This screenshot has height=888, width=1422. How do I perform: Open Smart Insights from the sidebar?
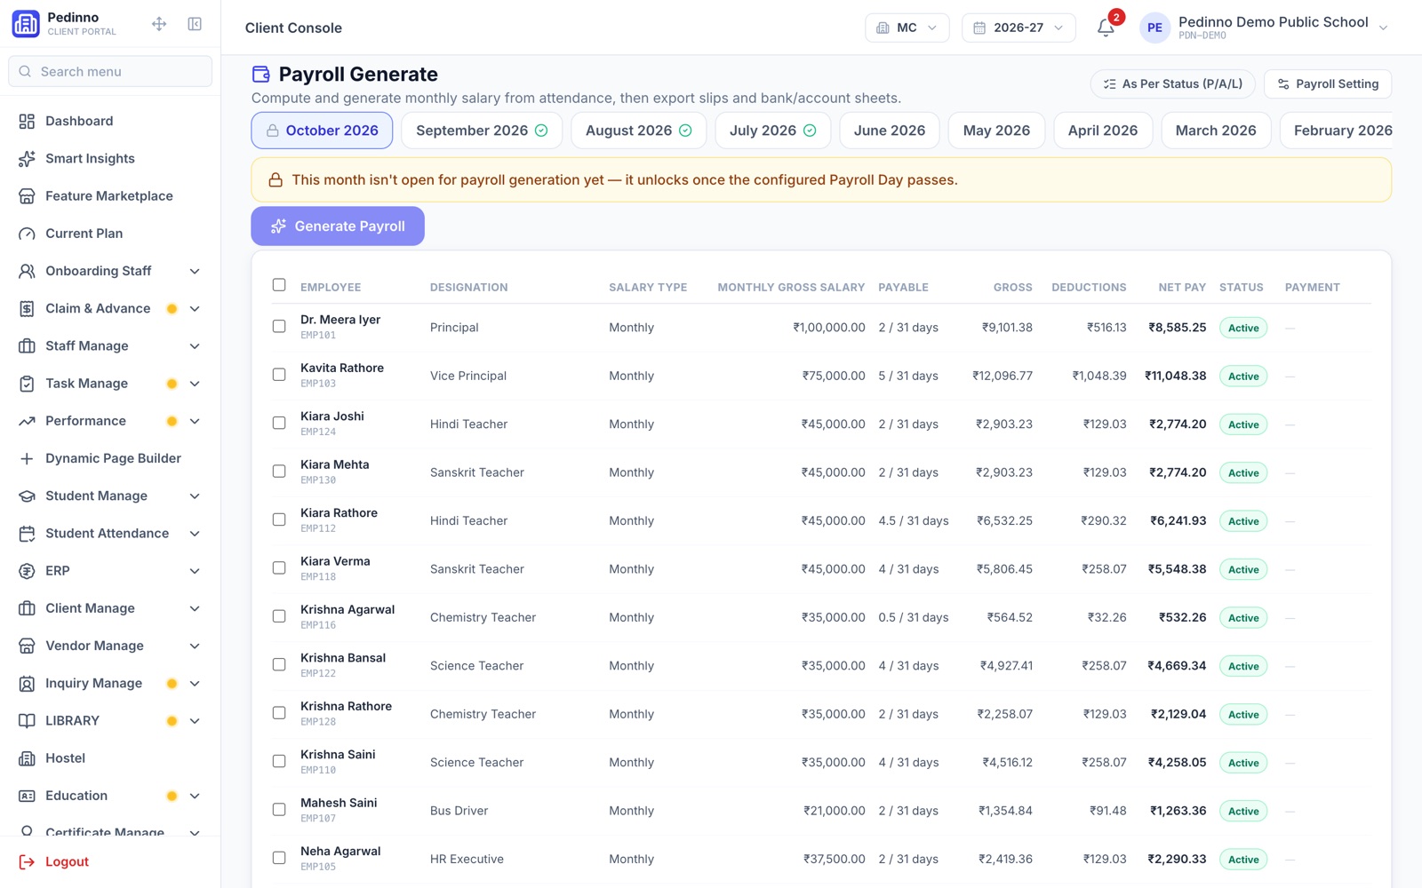(110, 158)
